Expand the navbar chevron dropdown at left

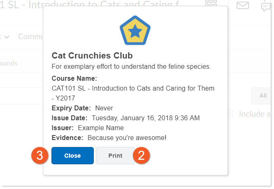[x=7, y=37]
